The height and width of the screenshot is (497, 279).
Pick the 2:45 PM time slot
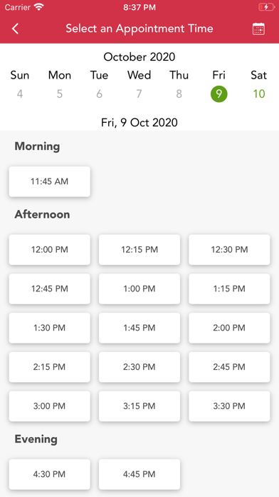pos(229,367)
